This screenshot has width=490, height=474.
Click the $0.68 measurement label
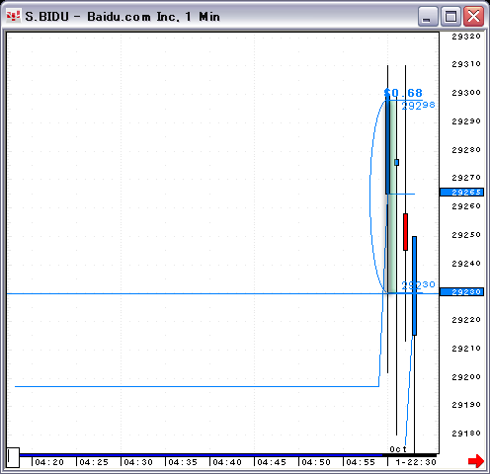tap(403, 93)
